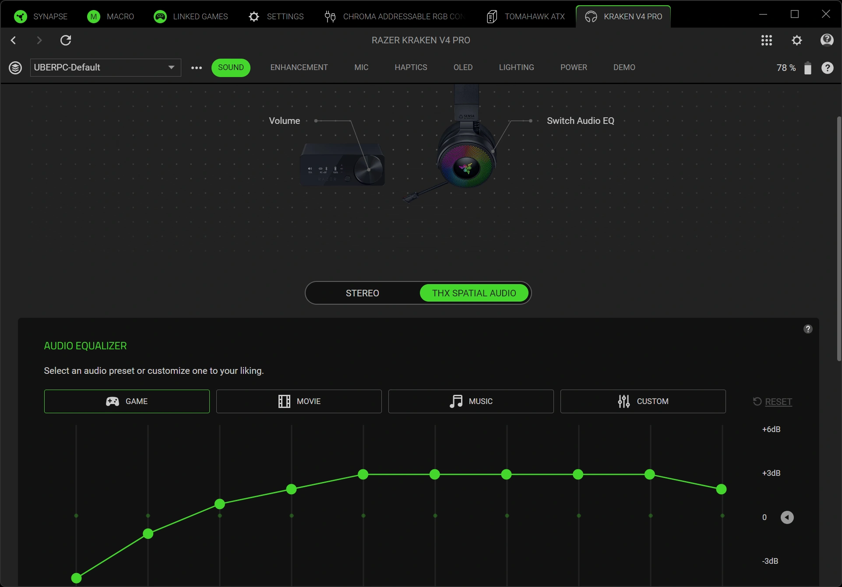Click the control hub device image

342,165
